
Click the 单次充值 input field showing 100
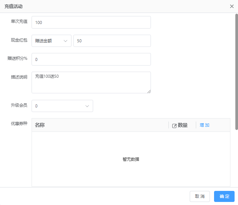(91, 22)
